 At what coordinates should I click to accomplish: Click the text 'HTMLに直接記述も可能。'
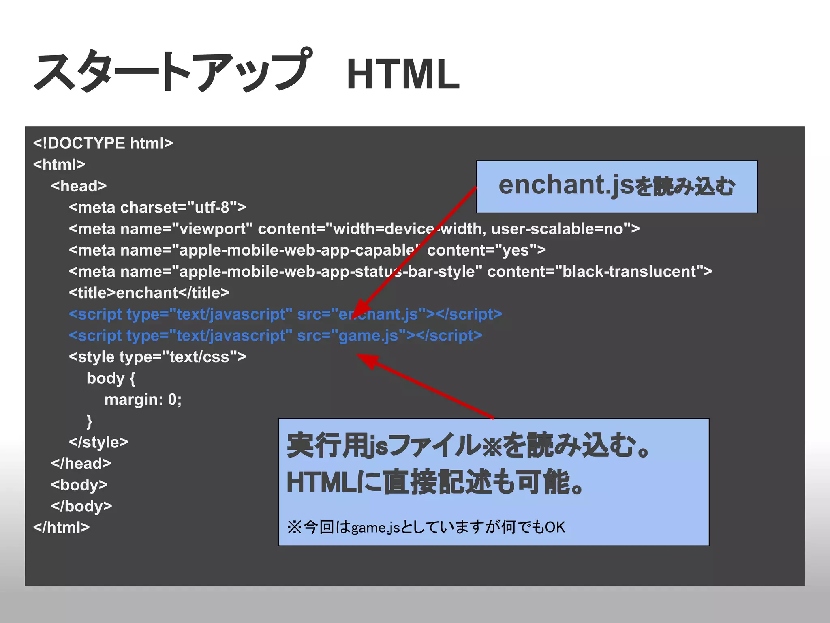pos(435,482)
